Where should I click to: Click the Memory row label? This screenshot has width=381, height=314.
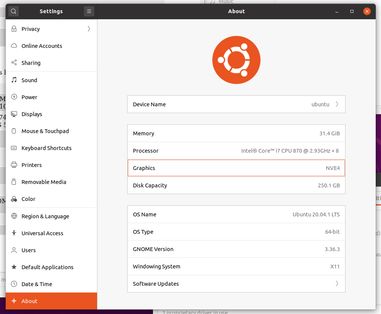143,133
